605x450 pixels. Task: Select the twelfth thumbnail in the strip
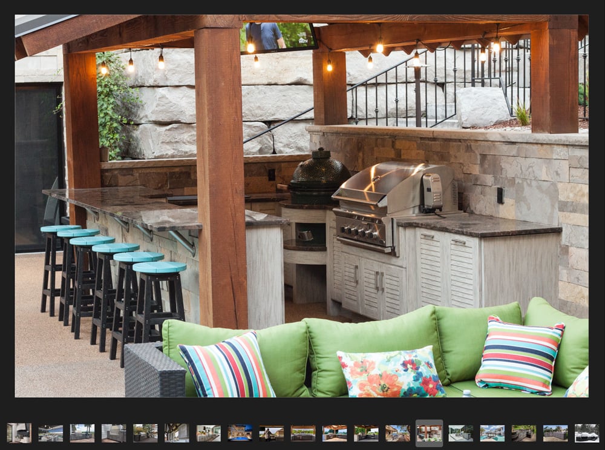(x=366, y=432)
